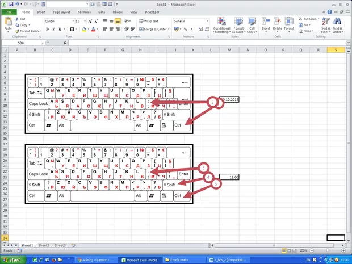This screenshot has height=264, width=352.
Task: Click the Windows Start button
Action: [11, 259]
